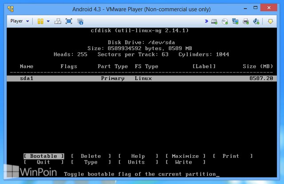This screenshot has height=184, width=284.
Task: Enter full screen mode
Action: click(x=69, y=21)
